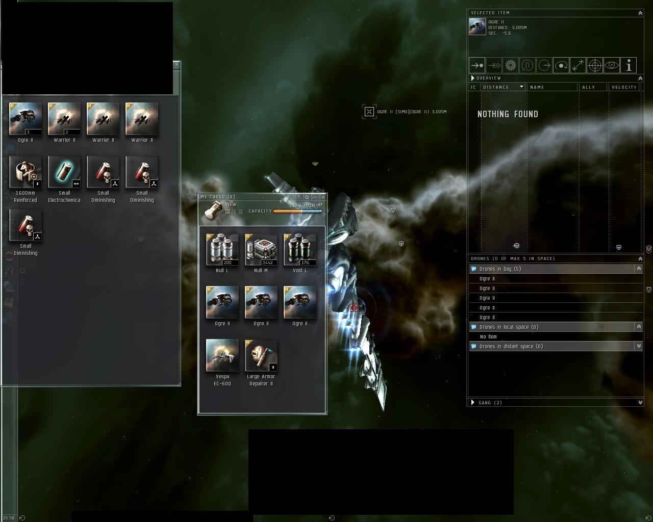Collapse the Overview panel with double chevron
The height and width of the screenshot is (522, 653).
click(x=640, y=78)
